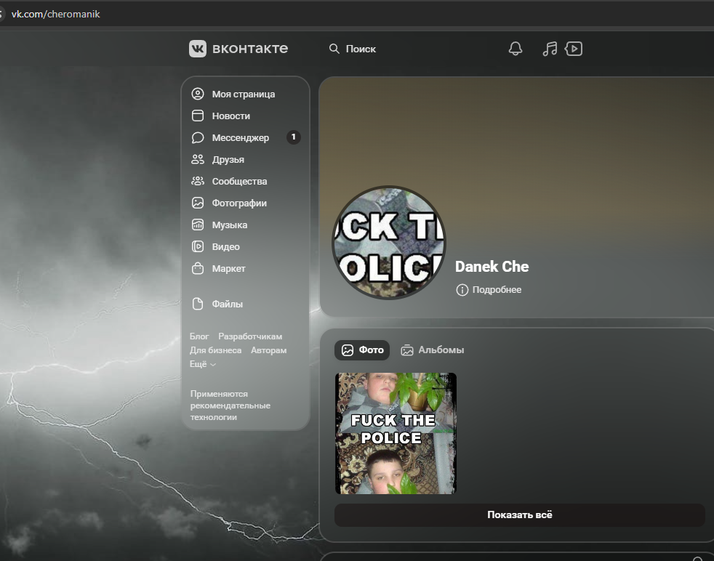This screenshot has height=561, width=714.
Task: Click the VKontakte logo
Action: [238, 49]
